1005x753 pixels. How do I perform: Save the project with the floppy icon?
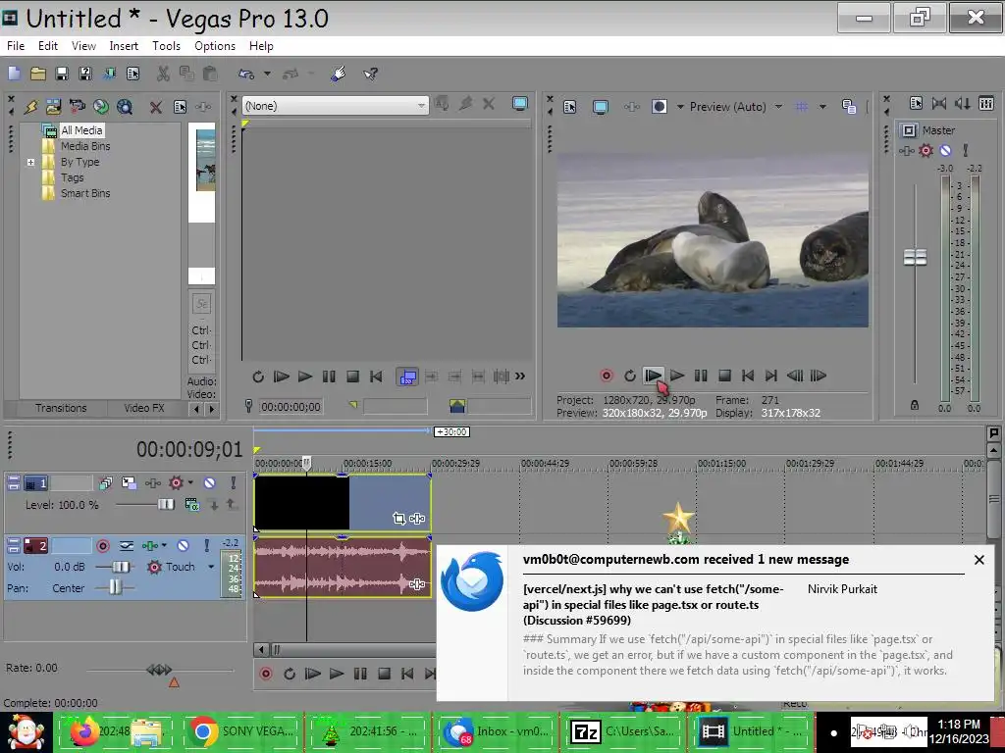(x=62, y=74)
